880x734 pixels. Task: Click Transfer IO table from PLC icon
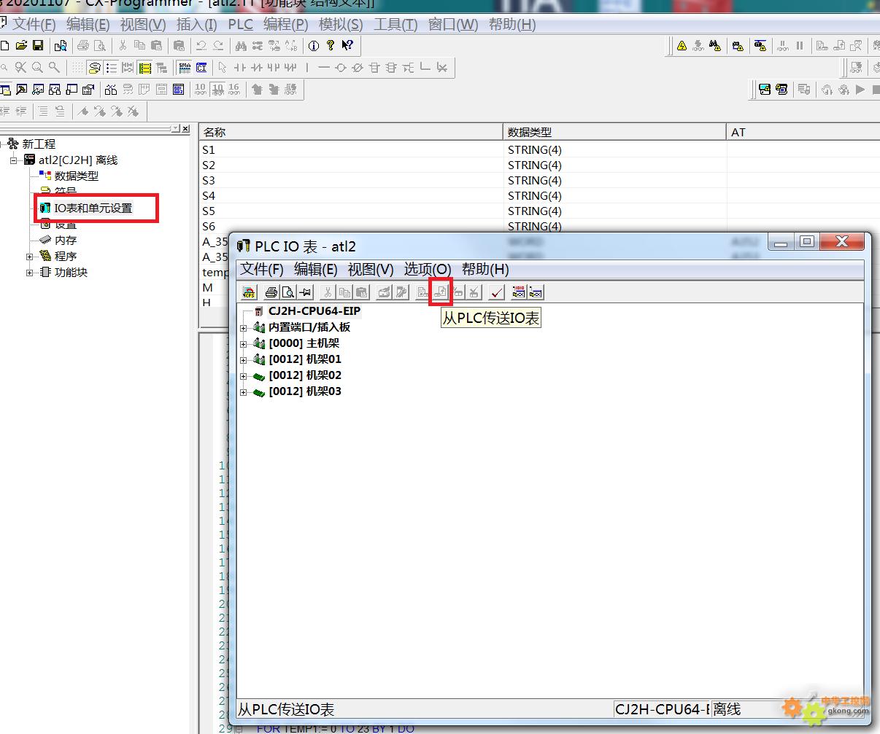click(441, 292)
